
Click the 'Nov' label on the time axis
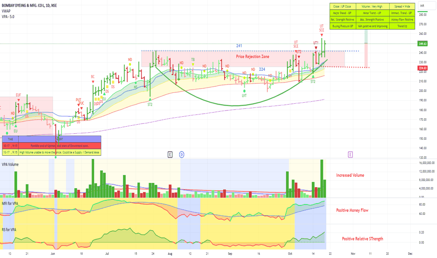pyautogui.click(x=353, y=254)
